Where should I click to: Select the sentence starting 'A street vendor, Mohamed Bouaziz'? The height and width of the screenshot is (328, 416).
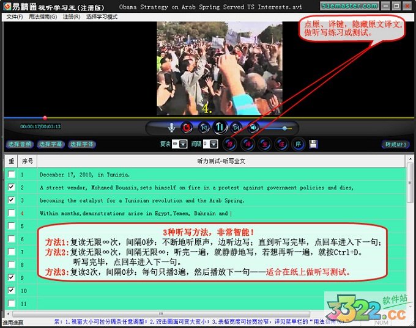click(x=196, y=188)
